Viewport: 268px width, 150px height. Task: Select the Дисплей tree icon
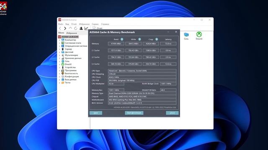pos(63,52)
